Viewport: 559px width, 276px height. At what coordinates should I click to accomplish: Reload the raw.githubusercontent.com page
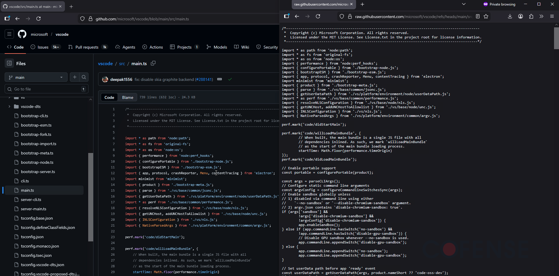318,16
